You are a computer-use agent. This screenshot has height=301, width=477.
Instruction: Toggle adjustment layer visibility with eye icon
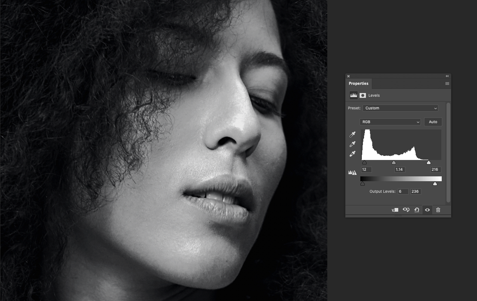pos(427,210)
